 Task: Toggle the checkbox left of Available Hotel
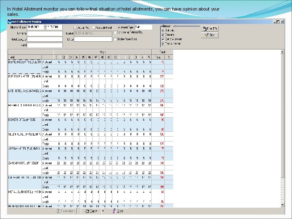pyautogui.click(x=75, y=28)
